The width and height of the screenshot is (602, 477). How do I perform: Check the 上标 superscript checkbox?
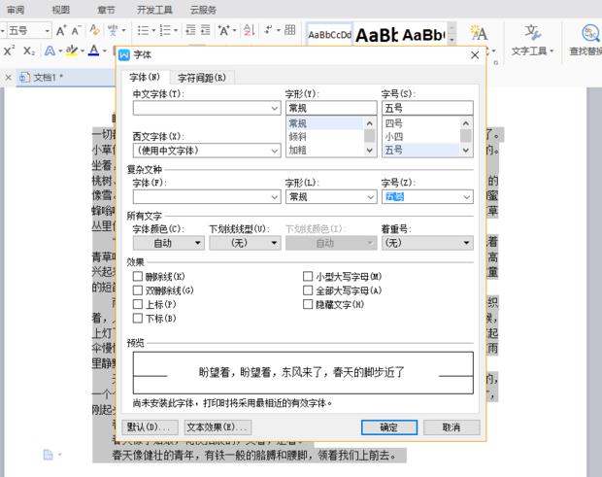coord(138,304)
